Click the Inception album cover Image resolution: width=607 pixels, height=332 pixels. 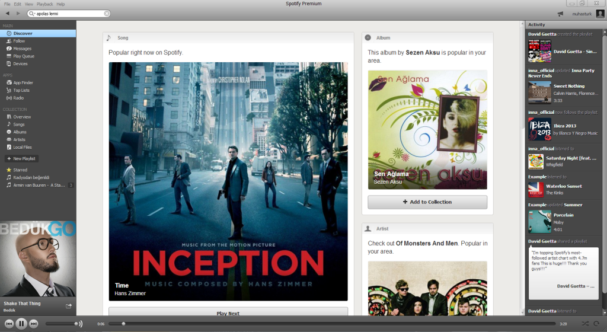coord(228,181)
